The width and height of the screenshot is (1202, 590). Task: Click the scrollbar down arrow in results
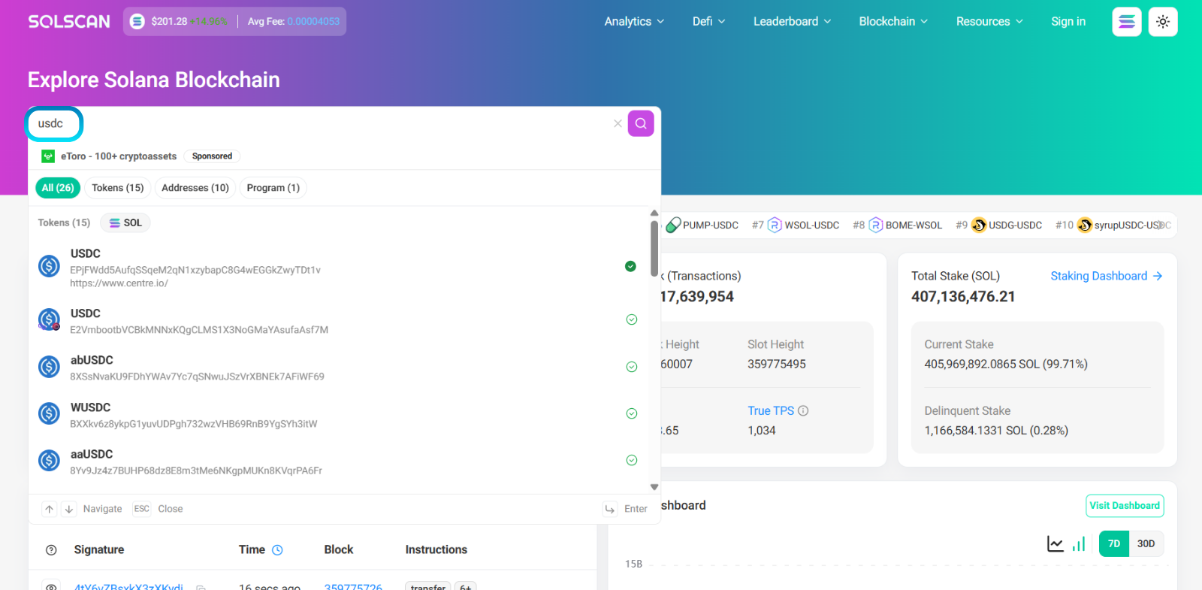[654, 487]
